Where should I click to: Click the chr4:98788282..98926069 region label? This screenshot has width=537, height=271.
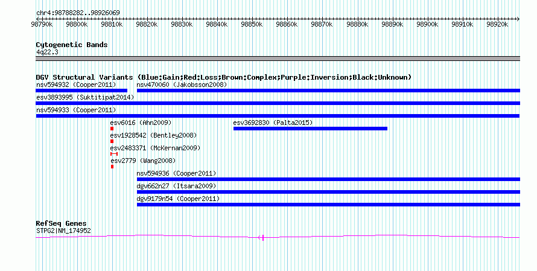[78, 13]
